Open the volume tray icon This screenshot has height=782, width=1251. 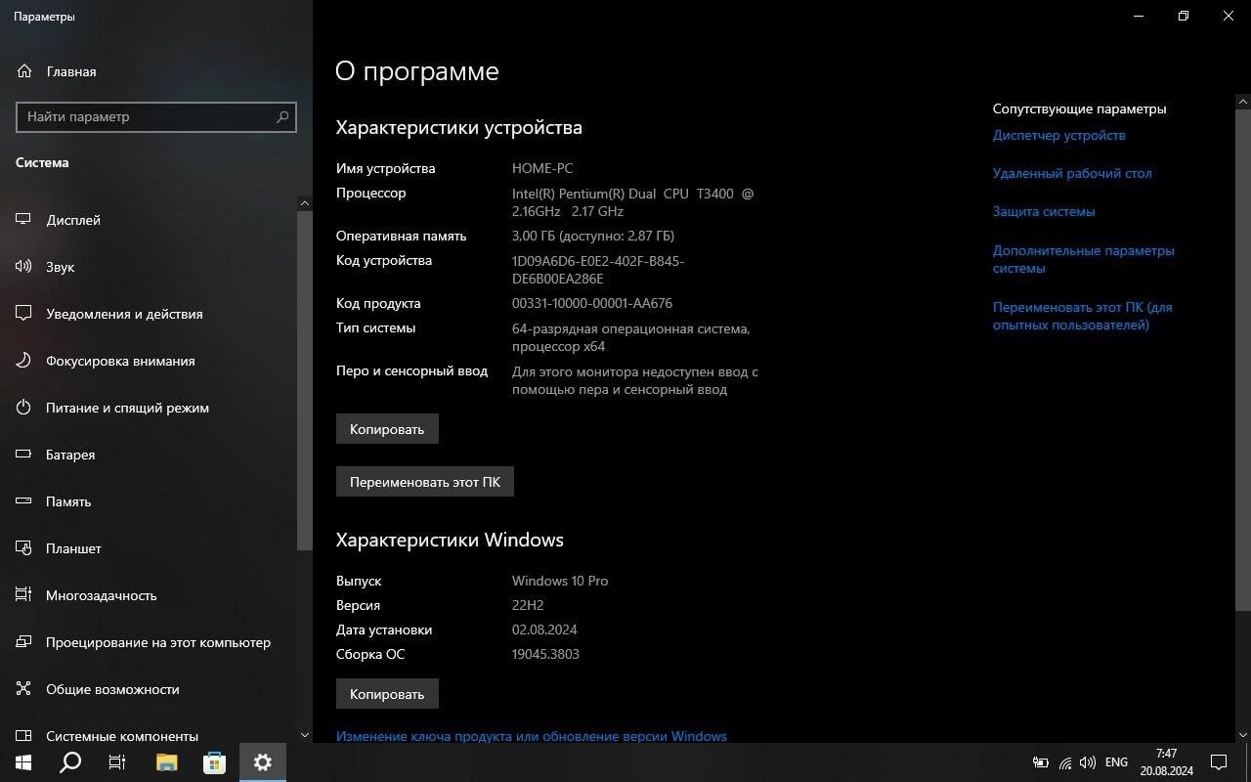pyautogui.click(x=1088, y=762)
